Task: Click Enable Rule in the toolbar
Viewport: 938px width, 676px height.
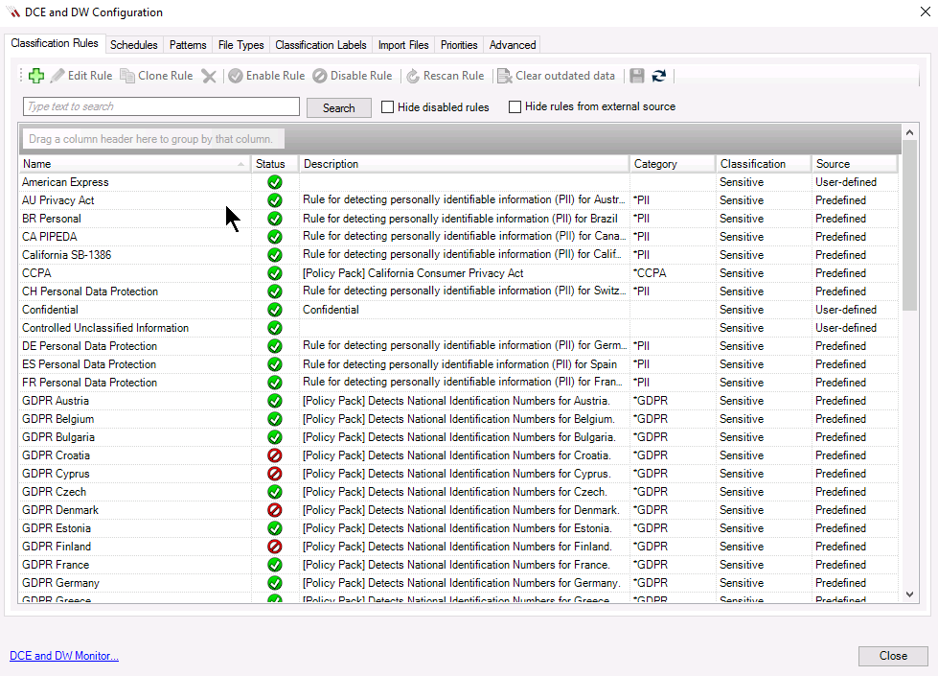Action: click(266, 76)
